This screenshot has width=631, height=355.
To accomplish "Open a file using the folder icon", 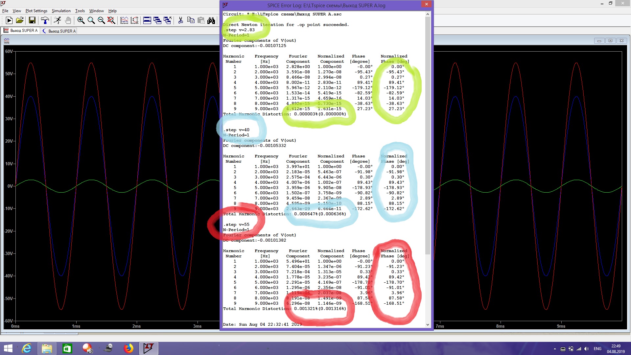I will point(20,20).
